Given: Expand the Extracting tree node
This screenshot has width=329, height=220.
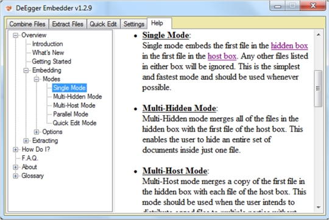Looking at the screenshot, I should 26,141.
